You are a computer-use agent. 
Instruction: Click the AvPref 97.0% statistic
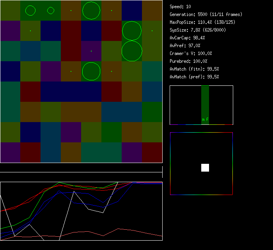185,46
